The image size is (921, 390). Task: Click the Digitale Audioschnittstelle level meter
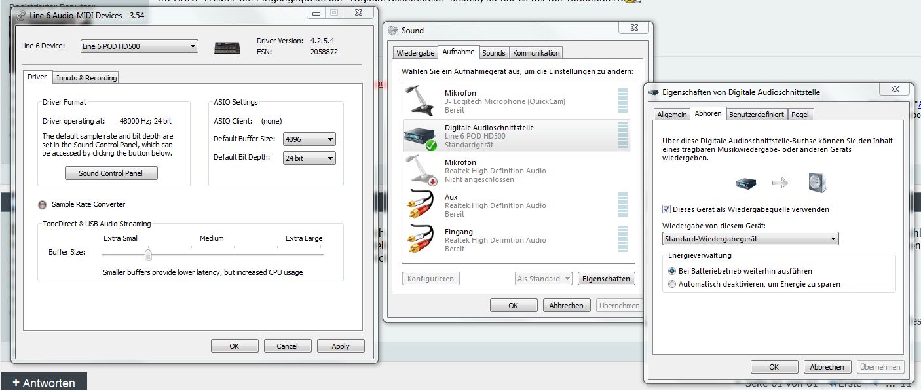[x=623, y=136]
